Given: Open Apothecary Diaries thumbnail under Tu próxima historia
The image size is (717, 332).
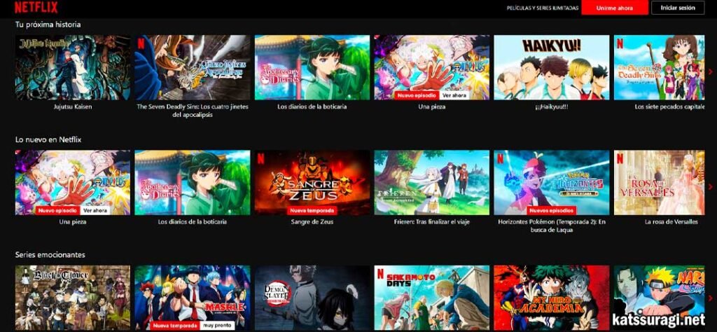Looking at the screenshot, I should coord(312,67).
